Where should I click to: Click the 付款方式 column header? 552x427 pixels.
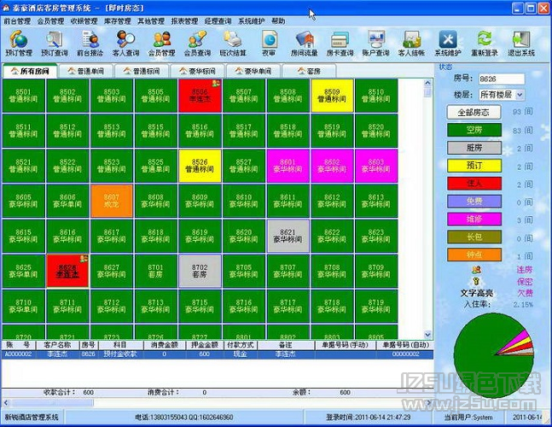coord(241,345)
